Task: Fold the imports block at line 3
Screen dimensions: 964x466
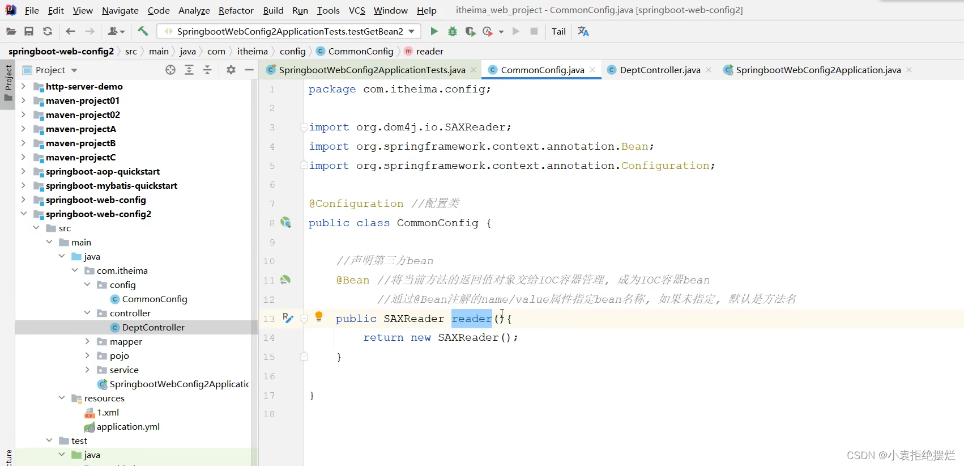Action: click(304, 127)
